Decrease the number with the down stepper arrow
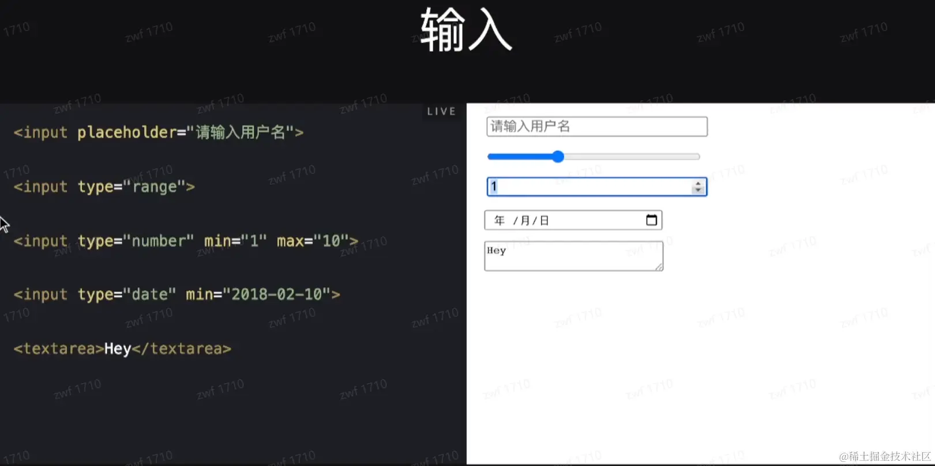This screenshot has height=466, width=935. tap(698, 190)
